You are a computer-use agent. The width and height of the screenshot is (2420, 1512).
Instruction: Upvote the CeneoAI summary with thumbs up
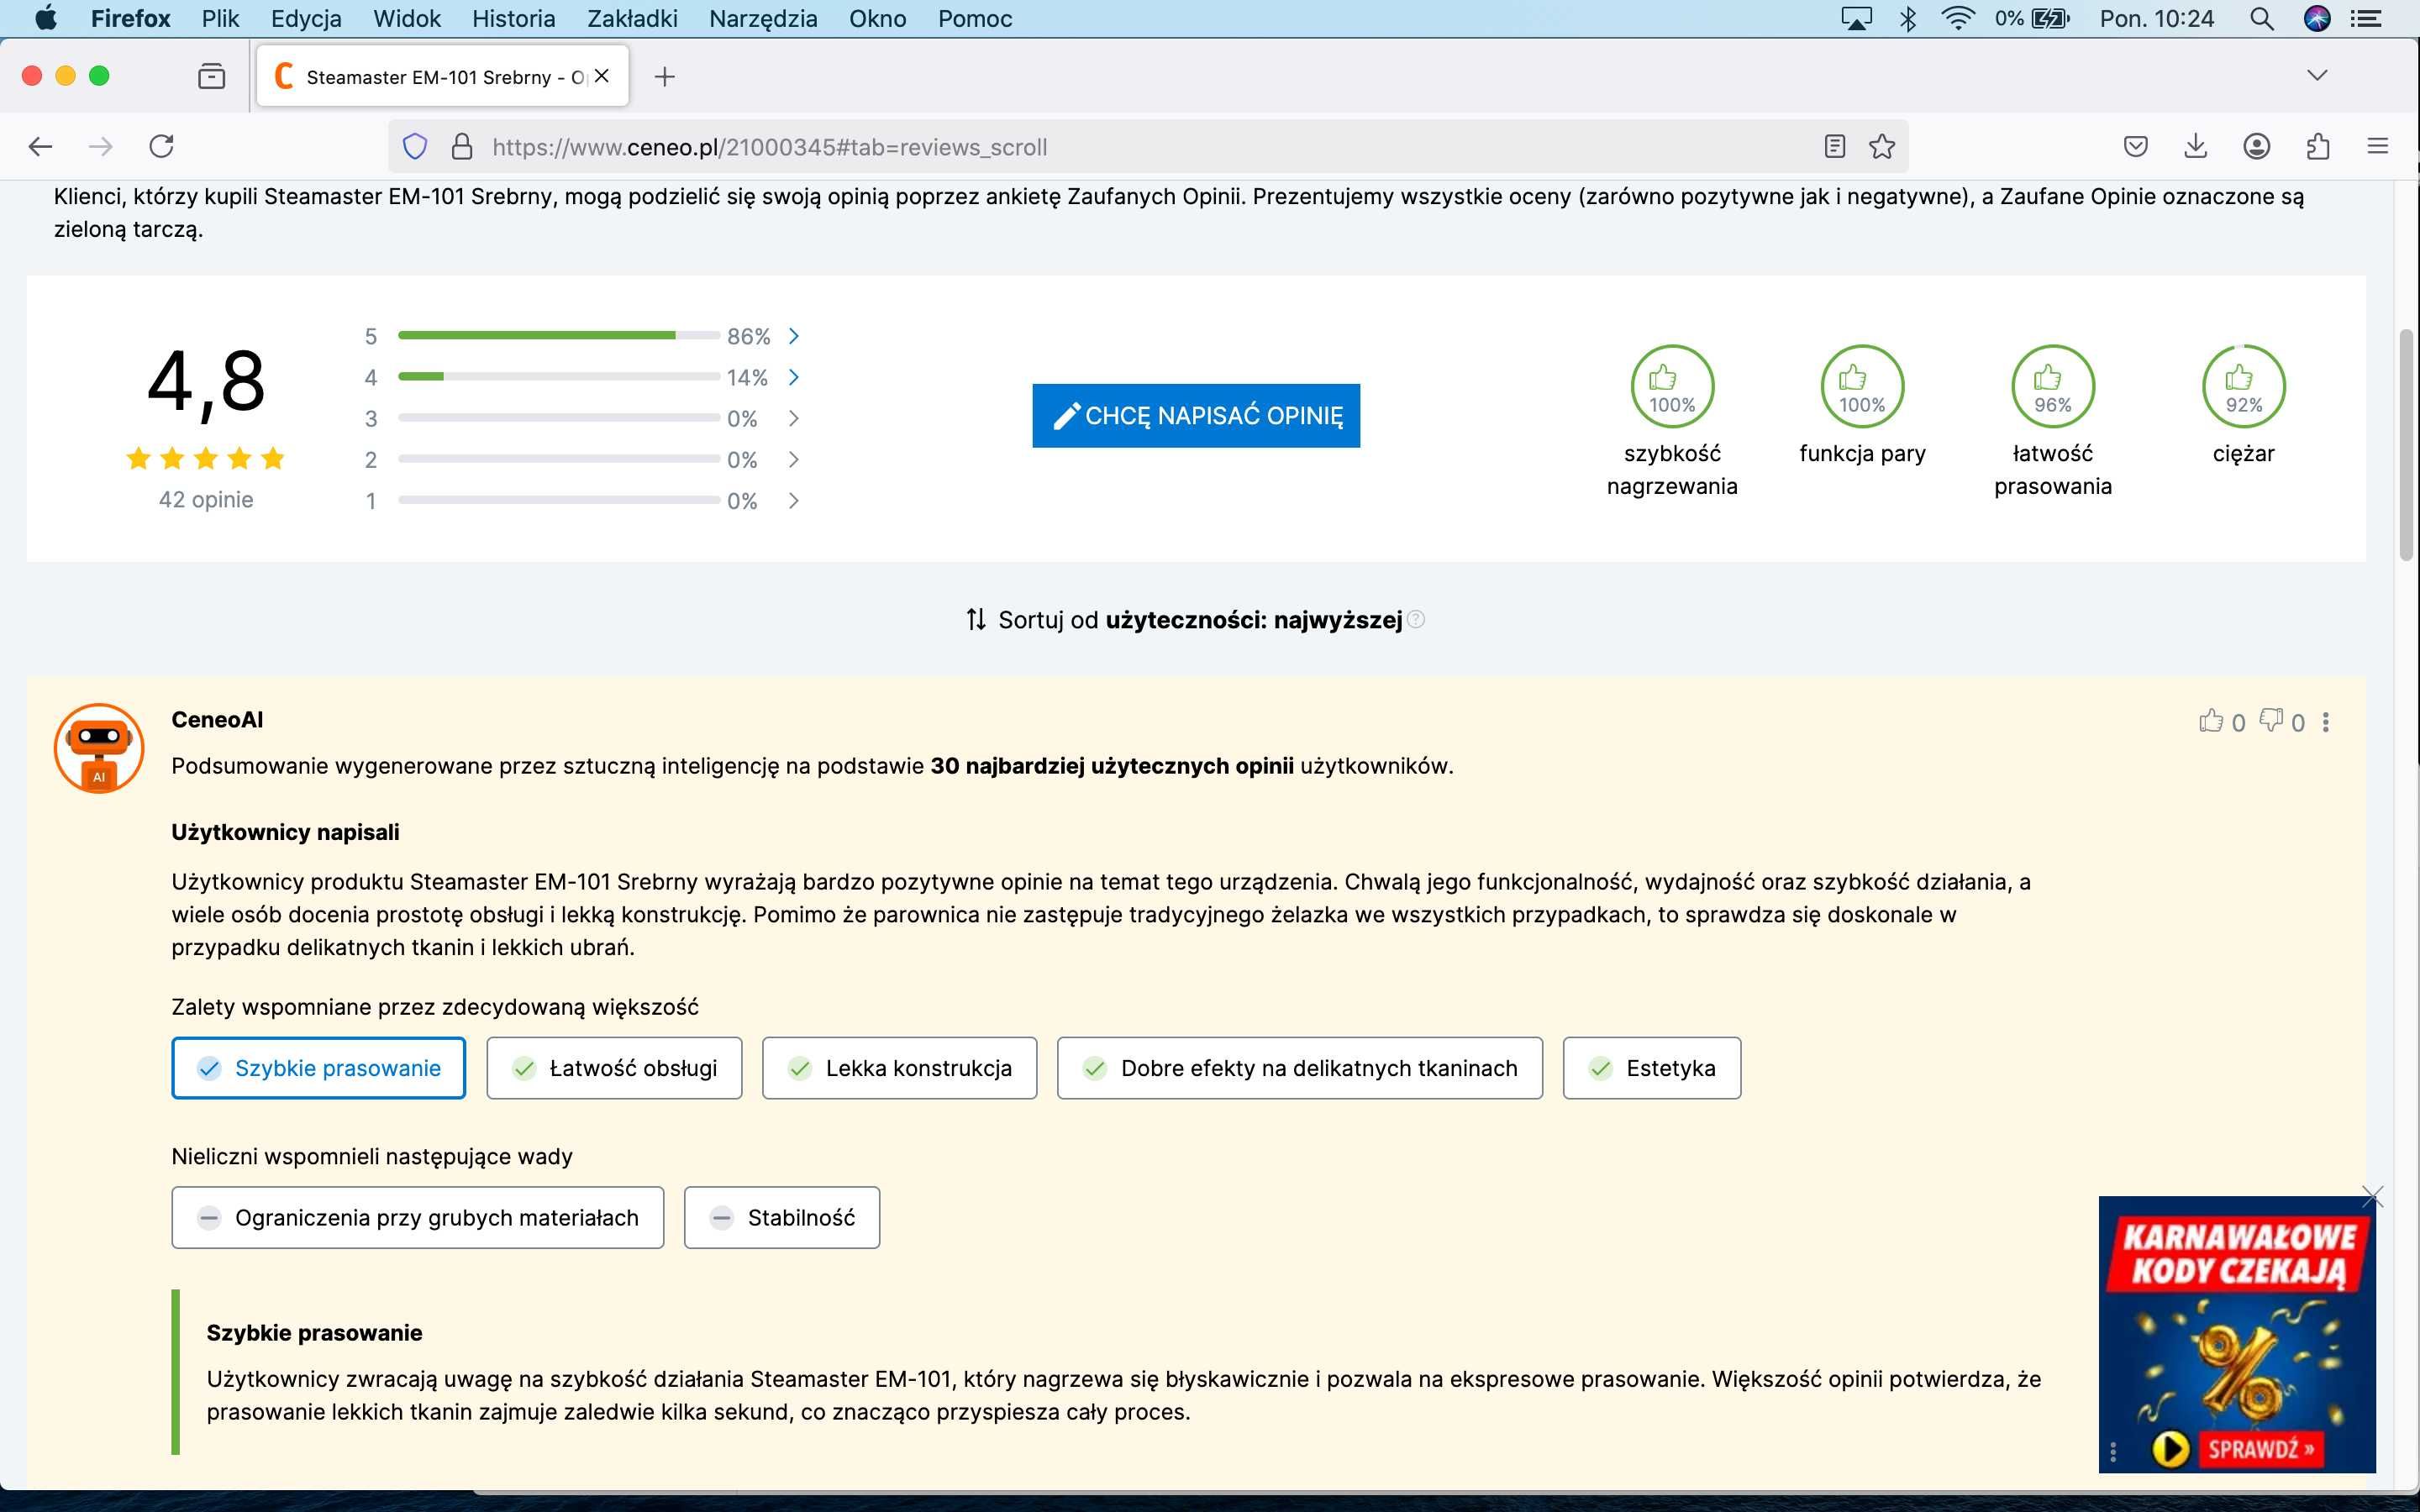2211,721
